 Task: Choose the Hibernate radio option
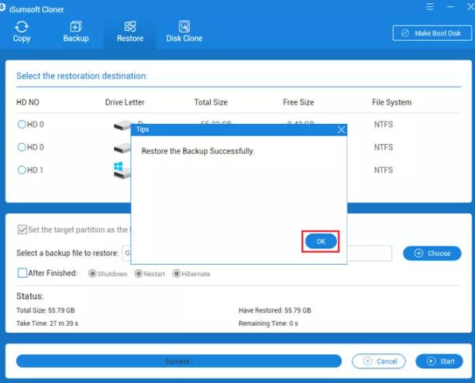pyautogui.click(x=177, y=273)
